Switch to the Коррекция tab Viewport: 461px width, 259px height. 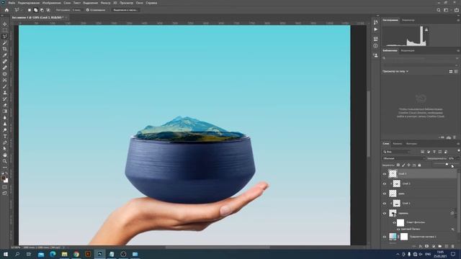(408, 50)
